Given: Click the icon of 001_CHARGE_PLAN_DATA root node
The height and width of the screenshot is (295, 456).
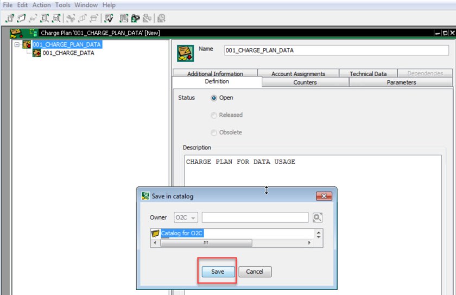Looking at the screenshot, I should [27, 45].
